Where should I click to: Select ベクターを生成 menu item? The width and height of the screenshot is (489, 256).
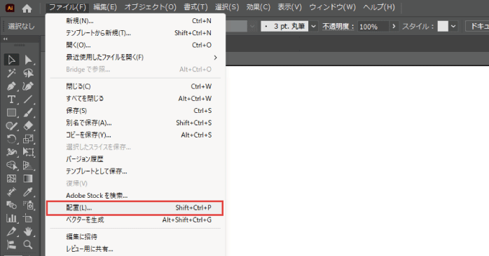[x=135, y=220]
